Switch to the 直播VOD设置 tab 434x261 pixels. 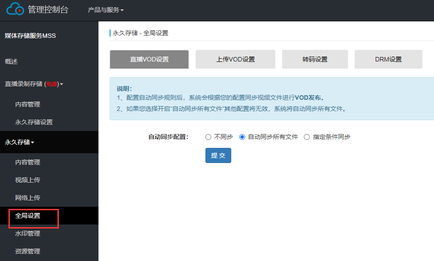149,59
